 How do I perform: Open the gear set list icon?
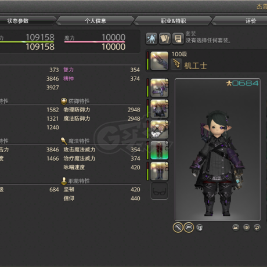pyautogui.click(x=178, y=38)
